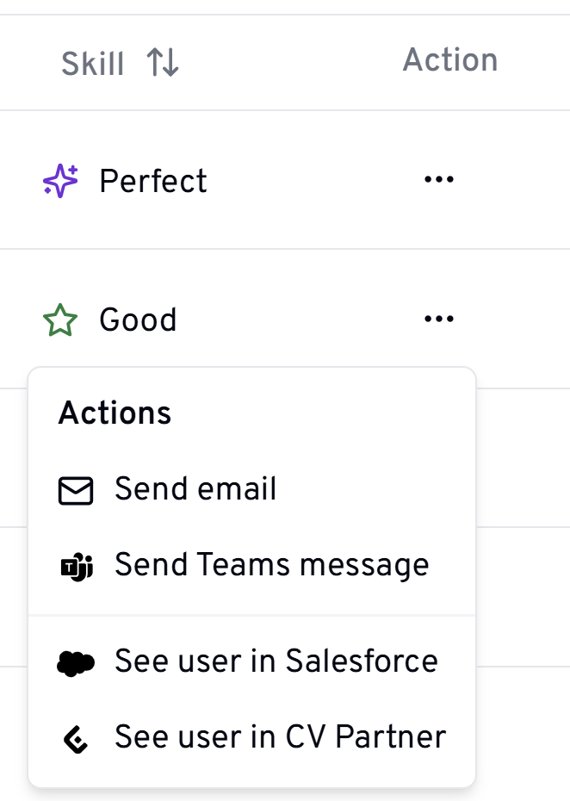Image resolution: width=570 pixels, height=801 pixels.
Task: Click the Skill header text
Action: click(92, 64)
